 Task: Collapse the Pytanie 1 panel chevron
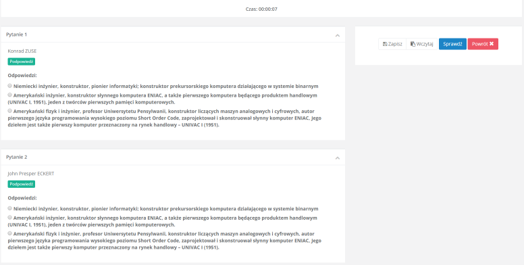[338, 35]
